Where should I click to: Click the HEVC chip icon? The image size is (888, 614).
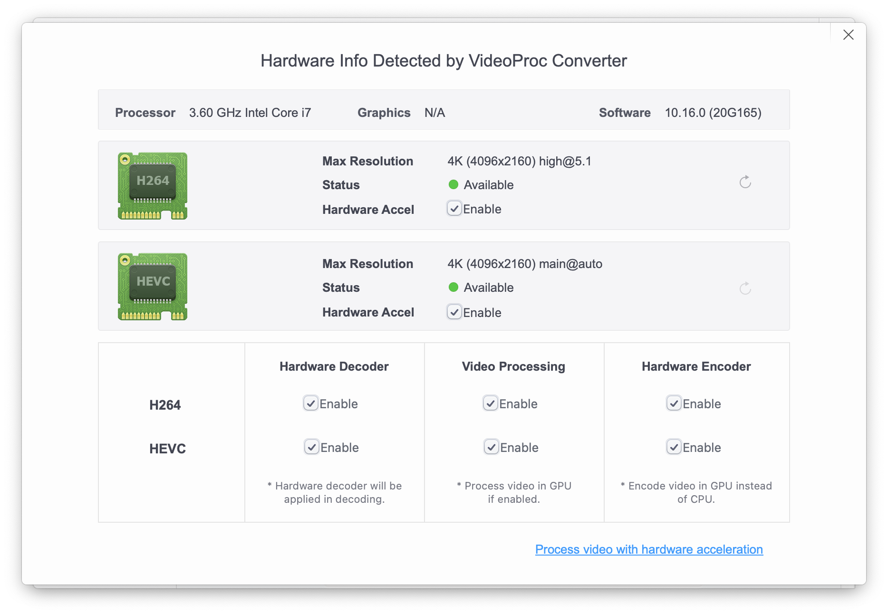(153, 287)
